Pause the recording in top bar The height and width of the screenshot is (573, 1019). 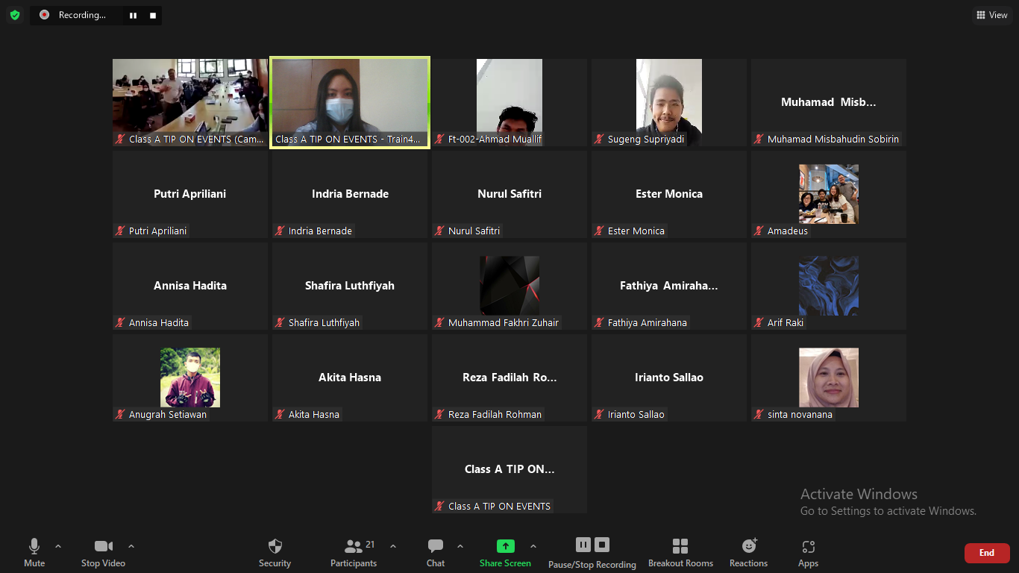tap(133, 15)
